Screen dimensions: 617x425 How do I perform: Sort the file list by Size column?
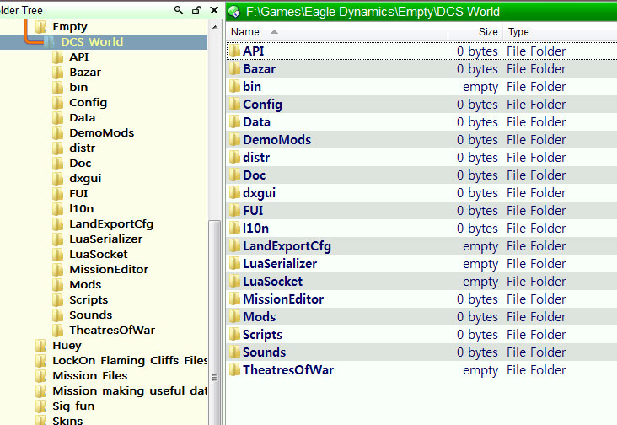487,31
